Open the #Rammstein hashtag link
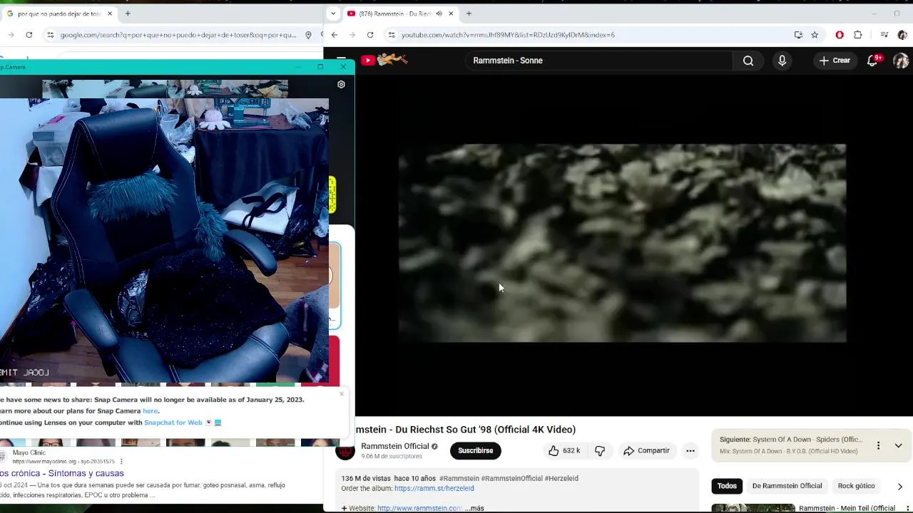The height and width of the screenshot is (513, 913). coord(459,479)
